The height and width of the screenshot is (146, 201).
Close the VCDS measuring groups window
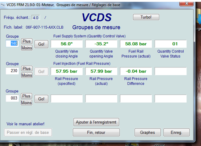(186, 4)
